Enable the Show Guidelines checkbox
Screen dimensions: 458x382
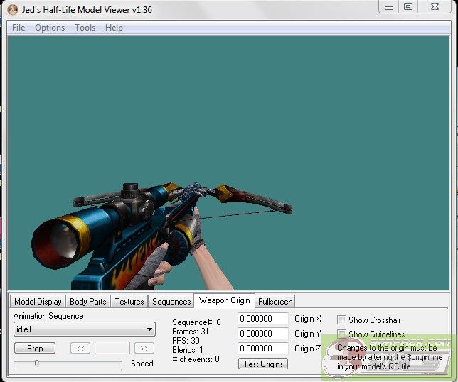click(x=341, y=334)
